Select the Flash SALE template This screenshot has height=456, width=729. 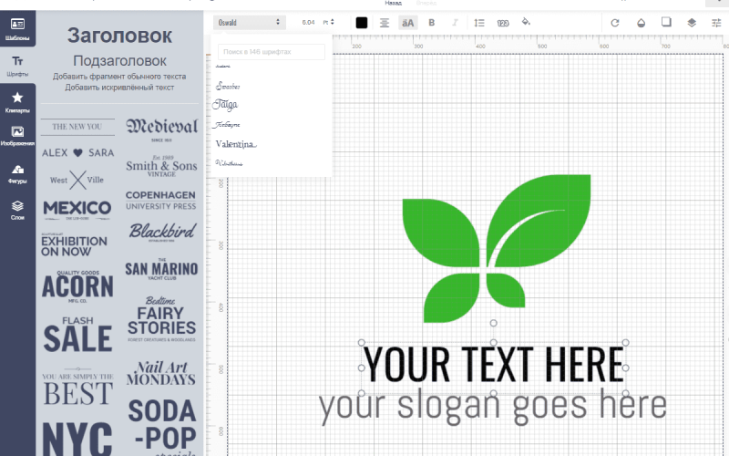77,334
